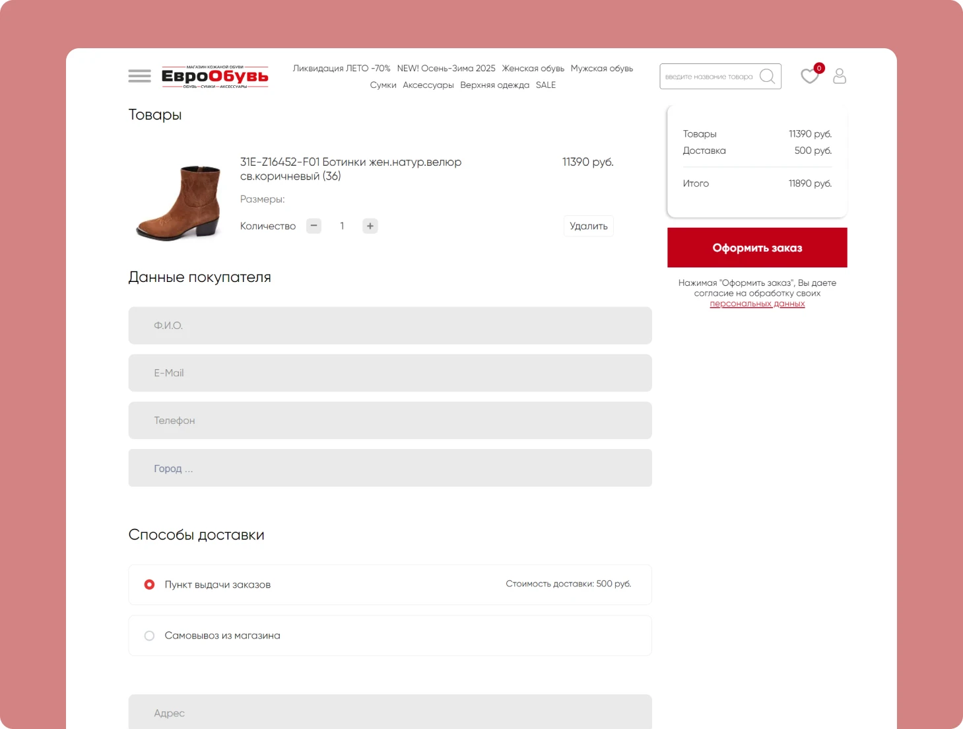Select Пункт выдачи заказов delivery option

pyautogui.click(x=150, y=584)
